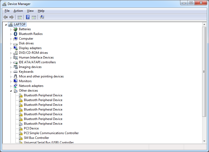The width and height of the screenshot is (209, 152).
Task: Select the PCI Device entry
Action: tap(31, 128)
